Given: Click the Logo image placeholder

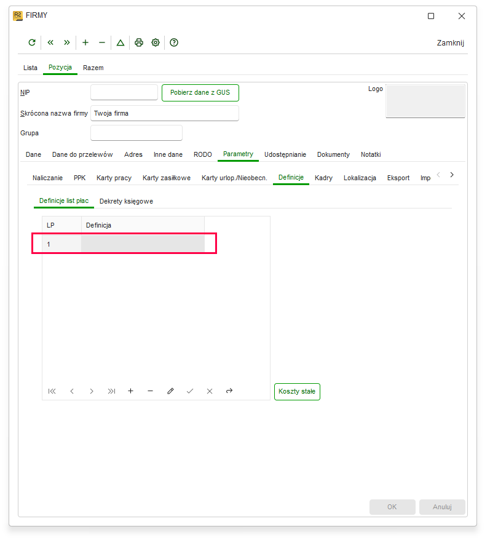Looking at the screenshot, I should coord(425,101).
